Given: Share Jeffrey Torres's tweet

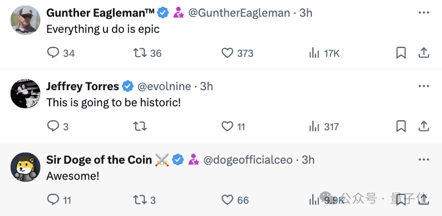Looking at the screenshot, I should 424,126.
